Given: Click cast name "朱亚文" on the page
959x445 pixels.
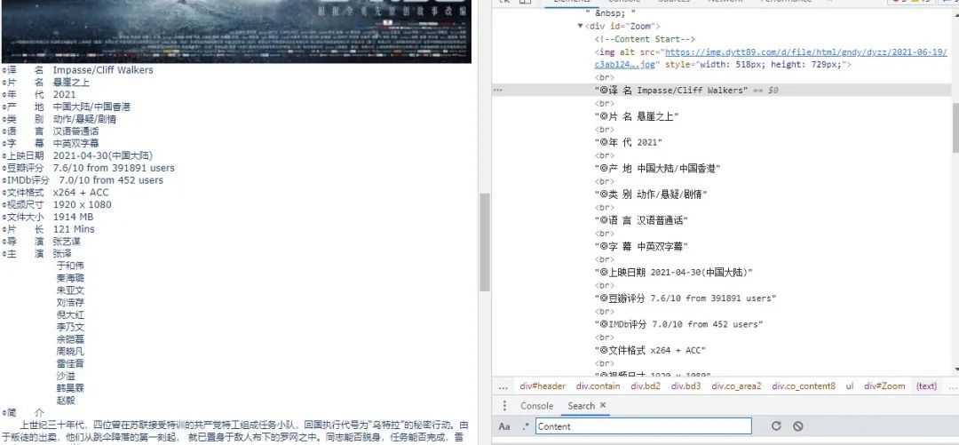Looking at the screenshot, I should [70, 290].
